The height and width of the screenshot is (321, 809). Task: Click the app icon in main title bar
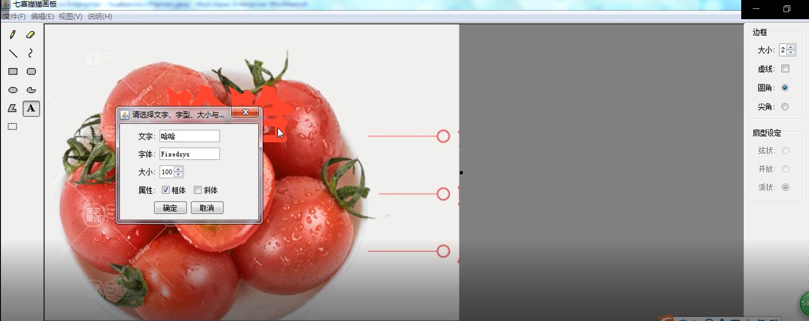tap(6, 4)
